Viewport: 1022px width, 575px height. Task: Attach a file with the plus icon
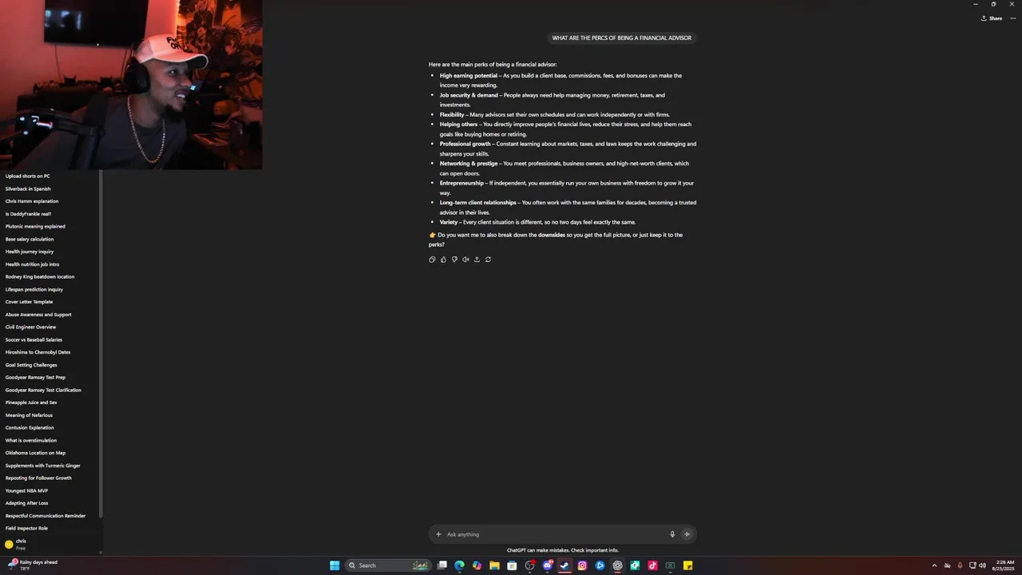point(438,534)
